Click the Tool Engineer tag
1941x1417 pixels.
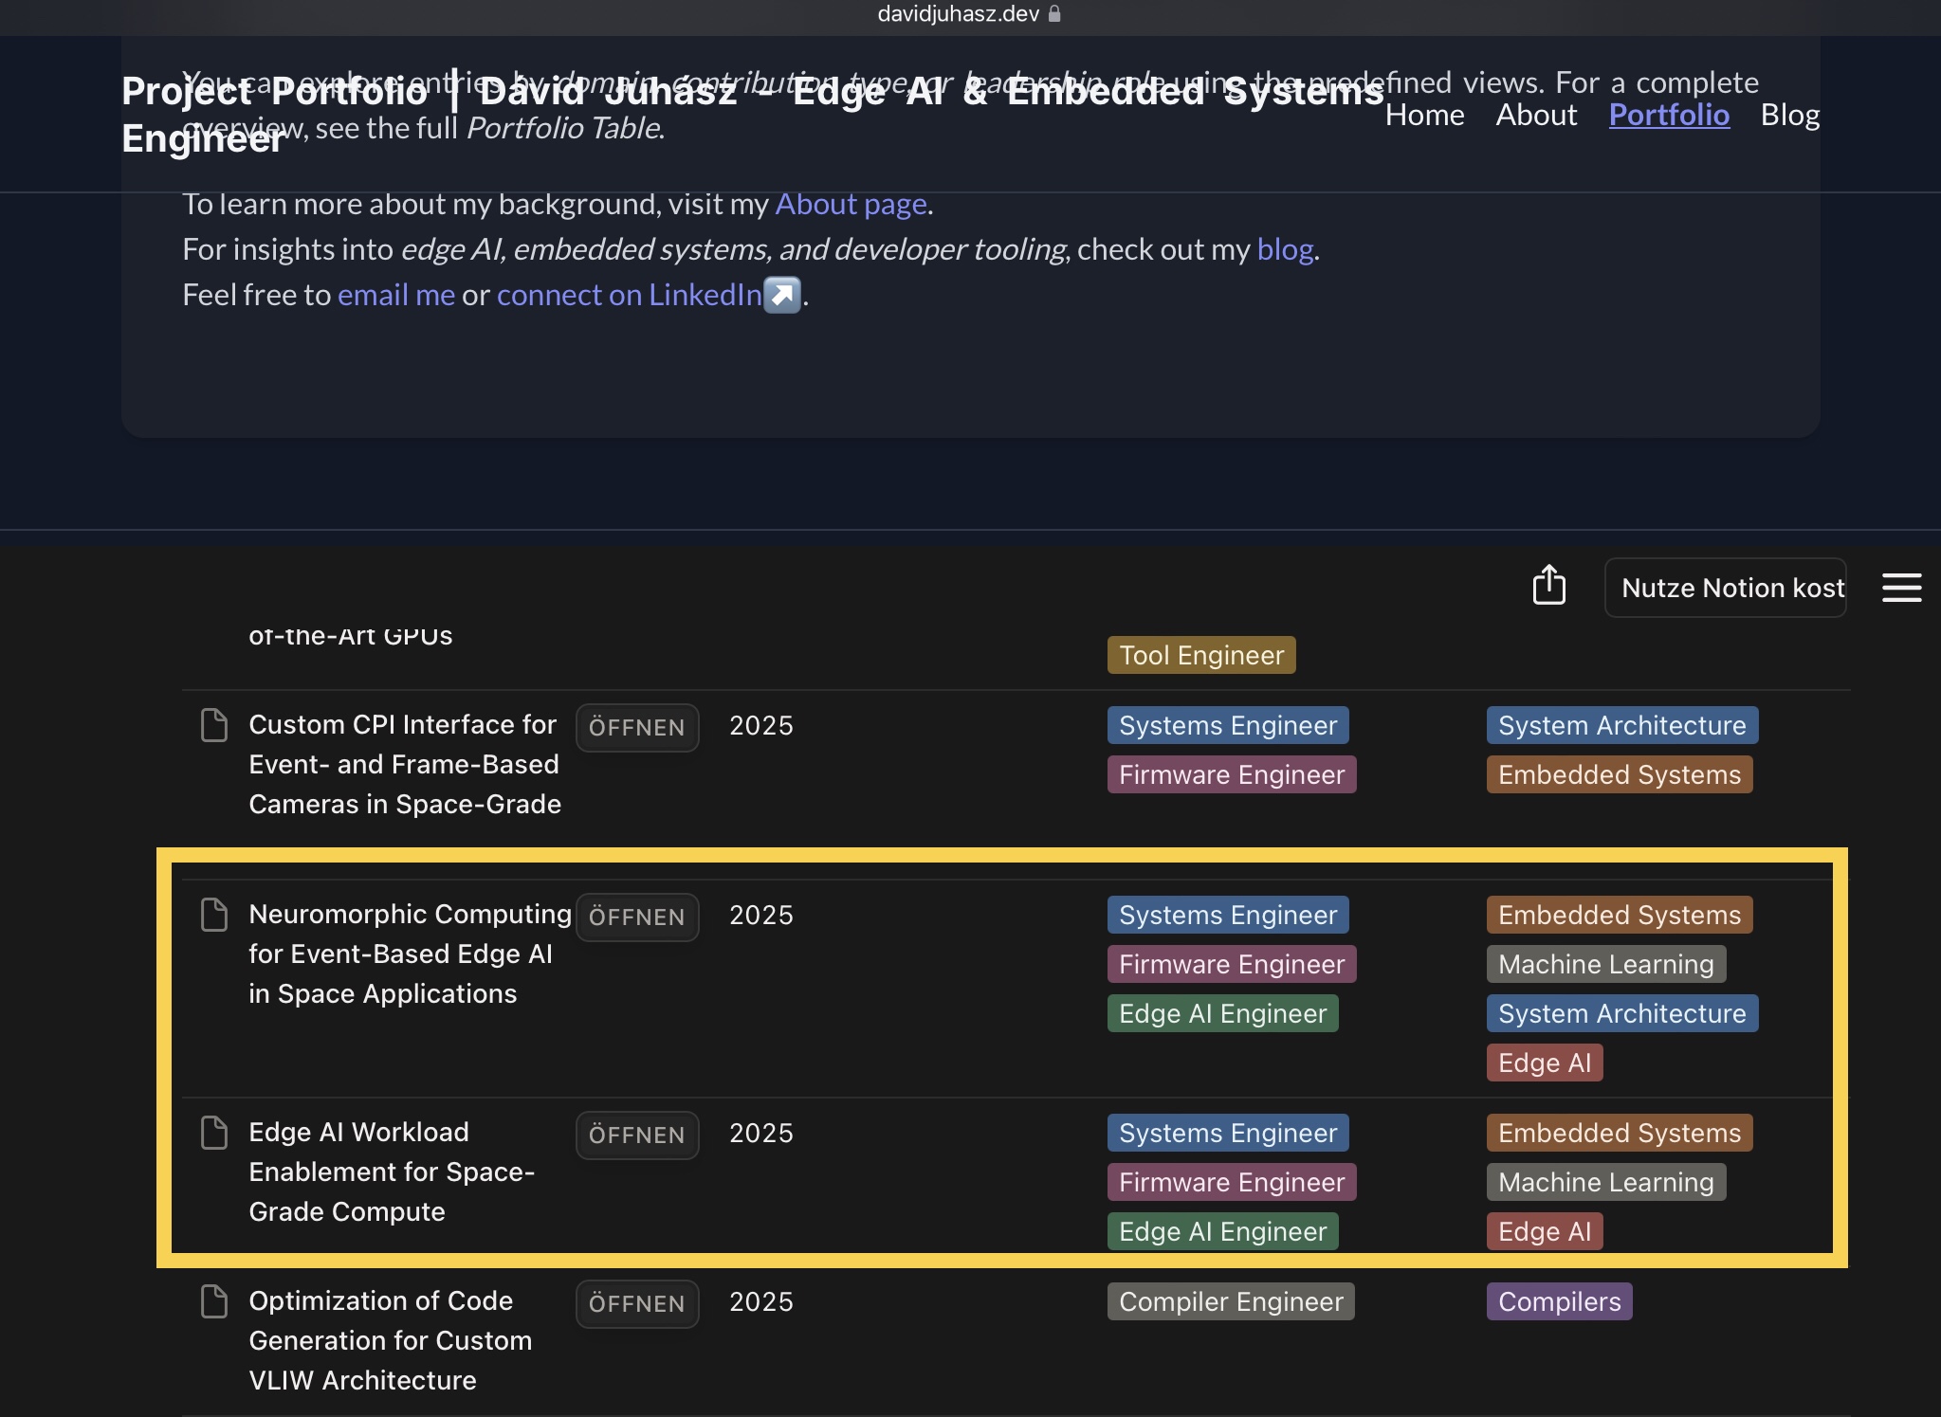pyautogui.click(x=1200, y=655)
